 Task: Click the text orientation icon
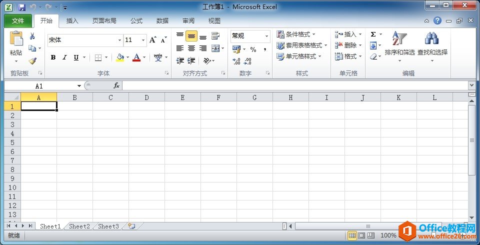(207, 60)
